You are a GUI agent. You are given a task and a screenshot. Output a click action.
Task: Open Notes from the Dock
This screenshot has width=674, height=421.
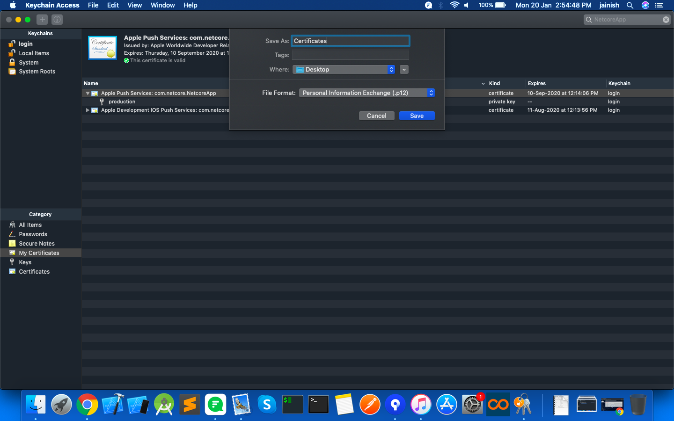tap(344, 404)
